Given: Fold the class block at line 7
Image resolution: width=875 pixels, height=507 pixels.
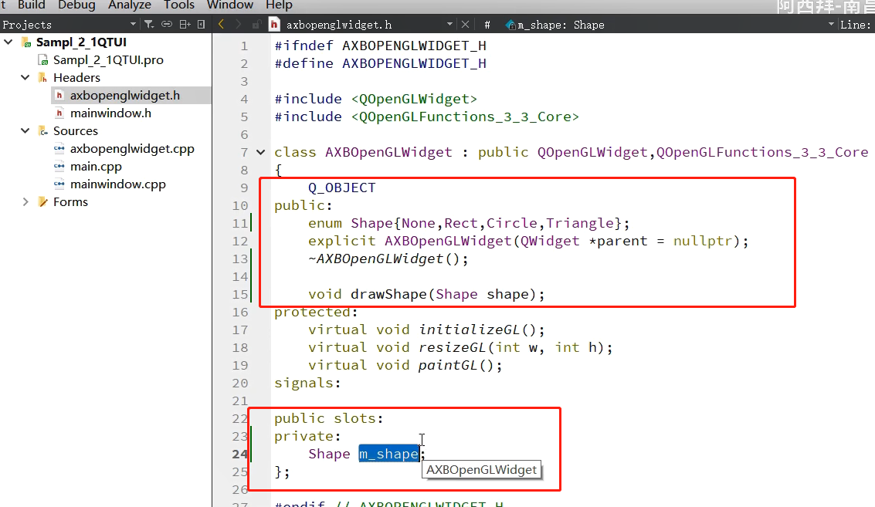Looking at the screenshot, I should (260, 152).
